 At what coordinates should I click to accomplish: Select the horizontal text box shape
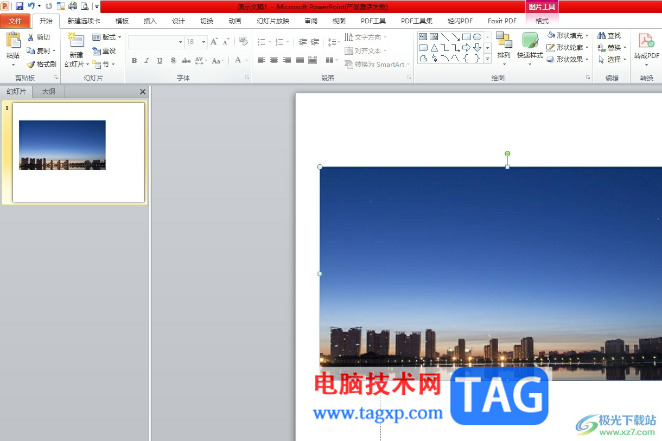[x=423, y=37]
